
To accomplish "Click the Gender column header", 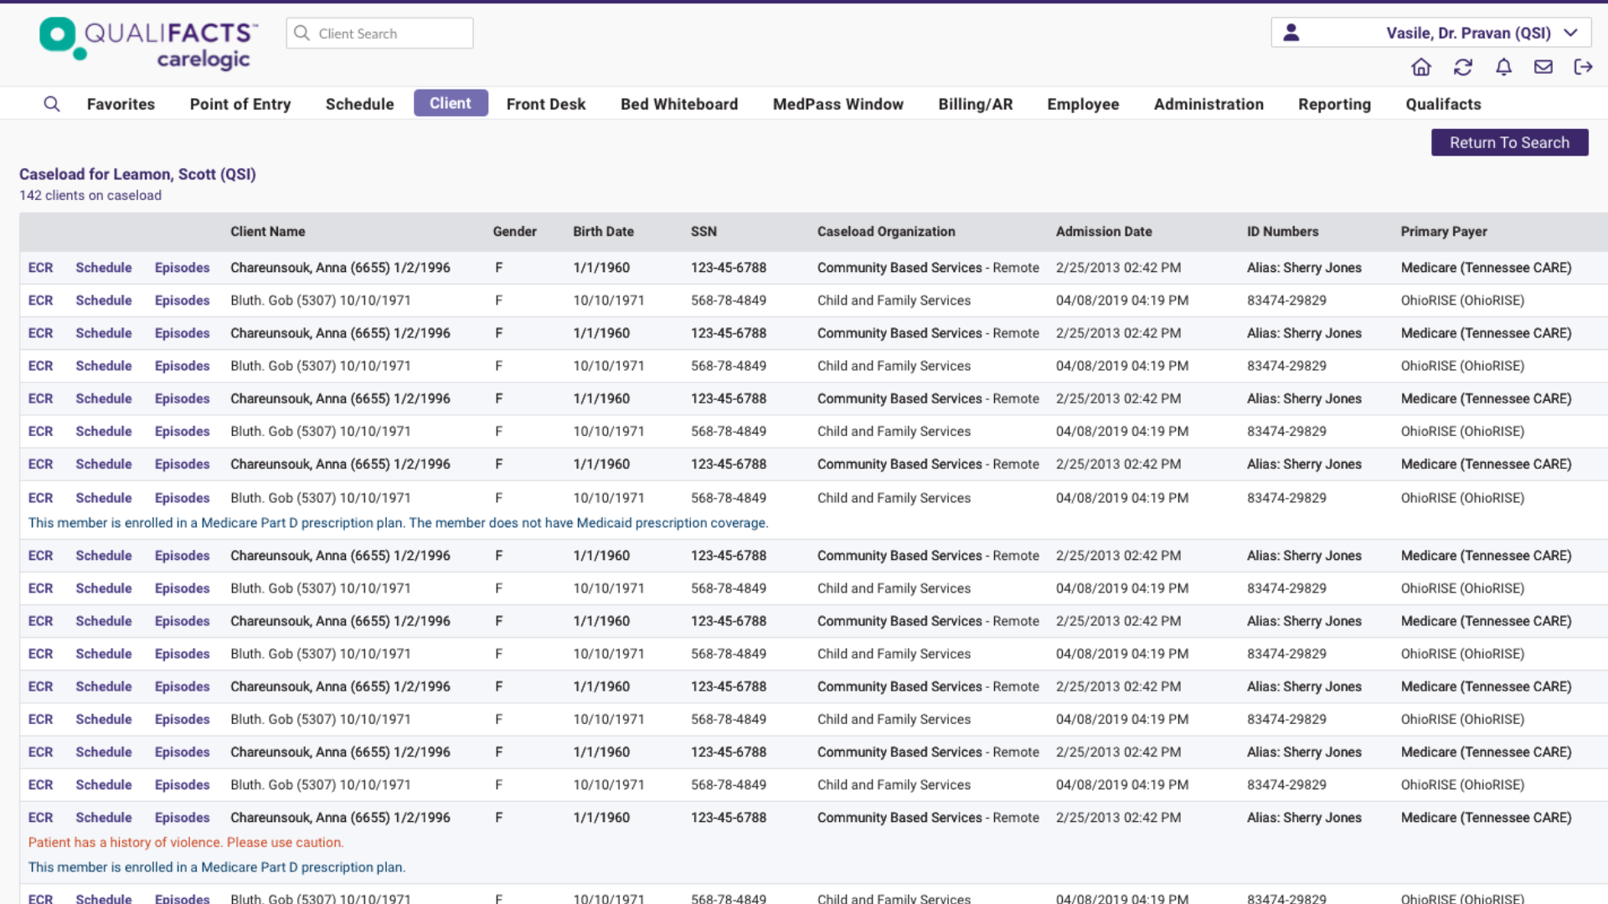I will tap(514, 232).
